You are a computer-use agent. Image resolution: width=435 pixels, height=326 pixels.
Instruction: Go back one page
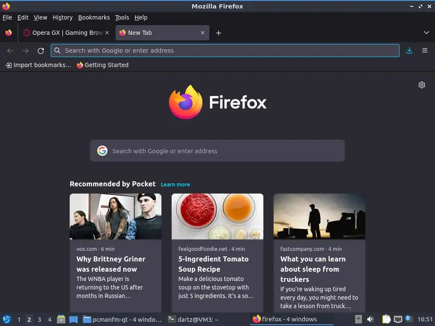tap(10, 51)
